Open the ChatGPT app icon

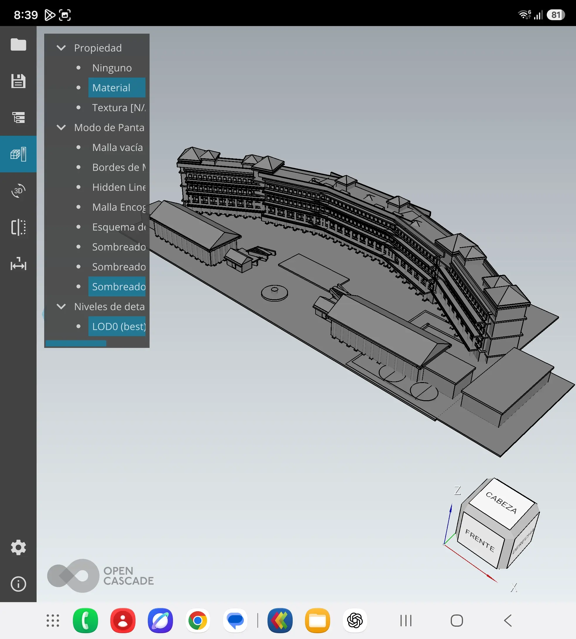pos(355,621)
